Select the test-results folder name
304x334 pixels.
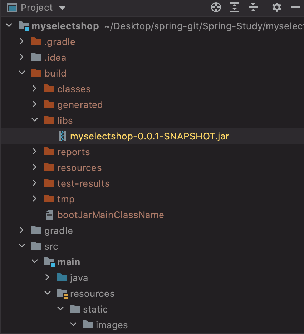pyautogui.click(x=83, y=183)
